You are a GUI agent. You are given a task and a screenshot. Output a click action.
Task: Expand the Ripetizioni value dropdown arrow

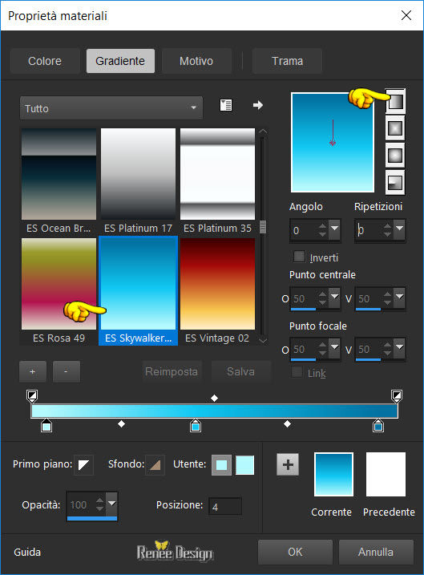(399, 229)
